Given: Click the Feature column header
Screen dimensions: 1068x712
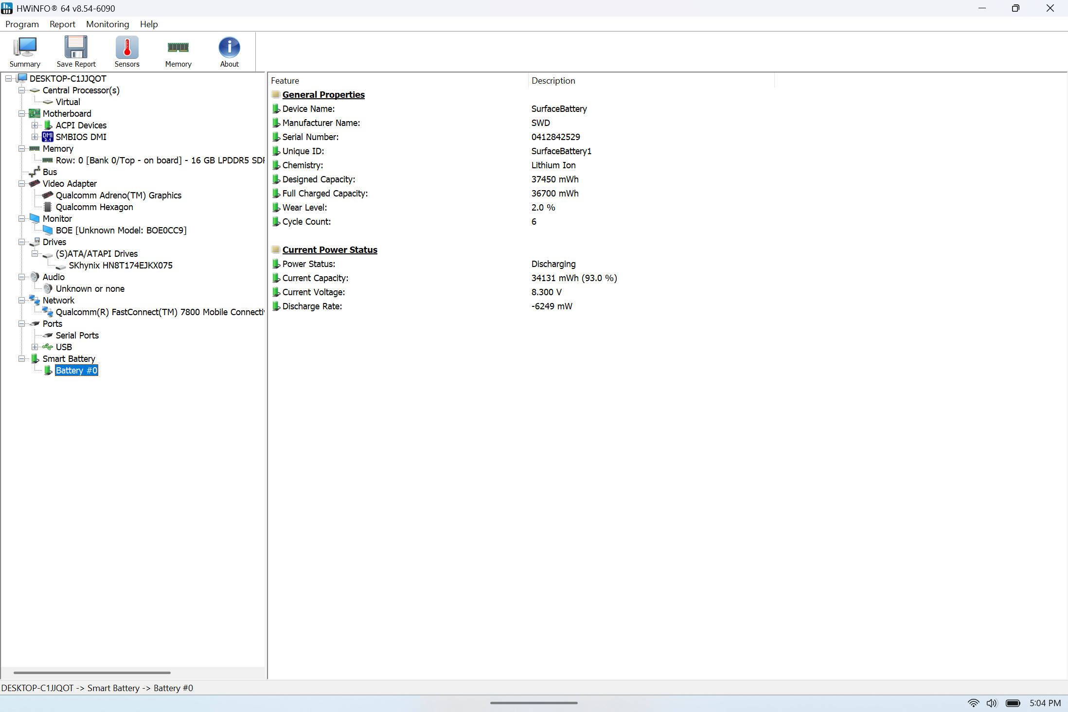Looking at the screenshot, I should pos(398,81).
